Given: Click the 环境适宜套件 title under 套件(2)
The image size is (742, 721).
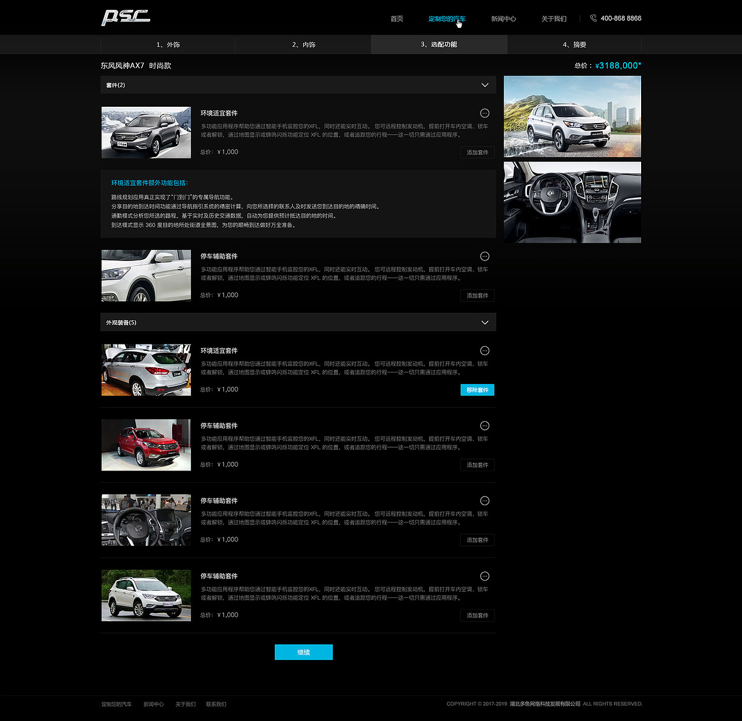Looking at the screenshot, I should click(219, 113).
